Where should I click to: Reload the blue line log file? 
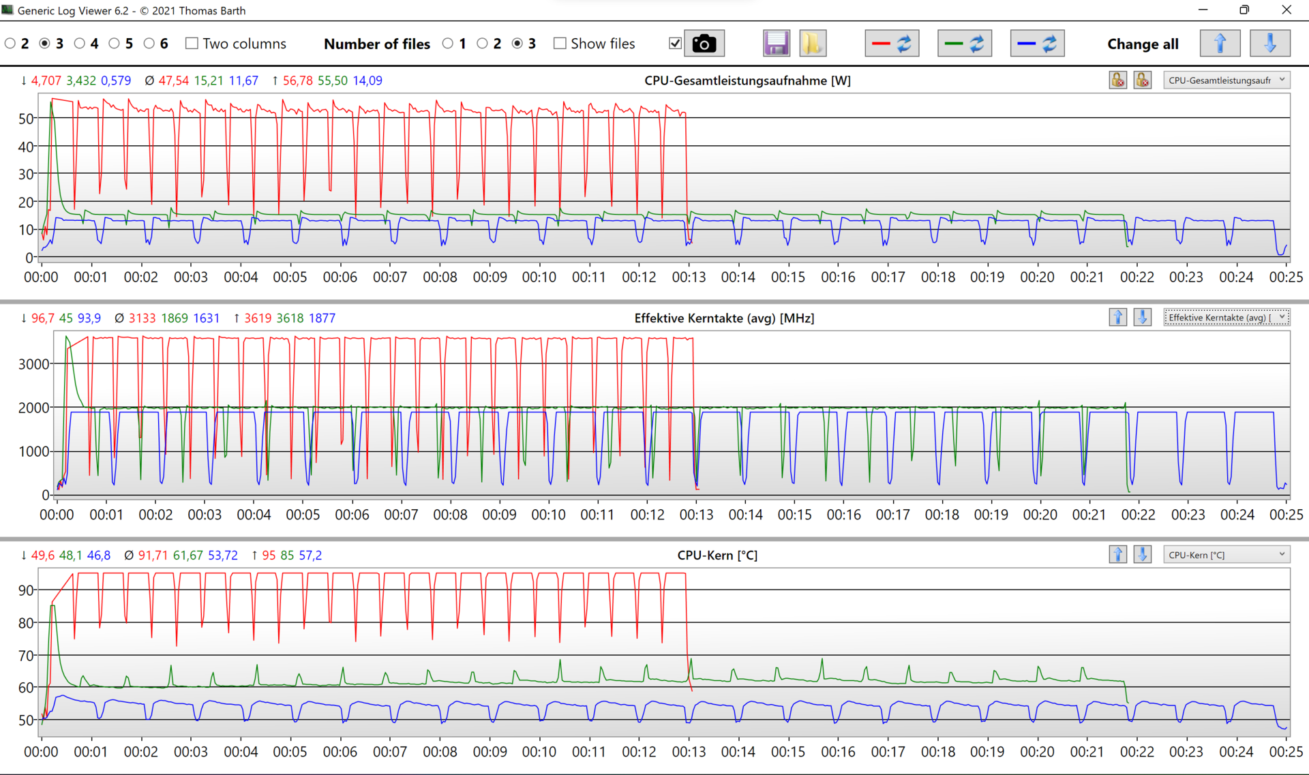click(1037, 44)
